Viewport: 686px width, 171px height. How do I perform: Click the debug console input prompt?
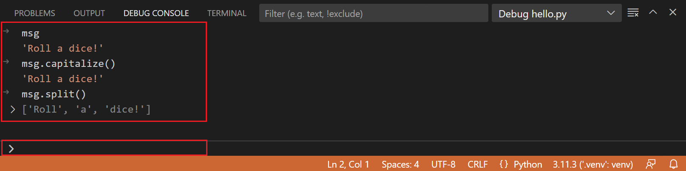[x=106, y=149]
